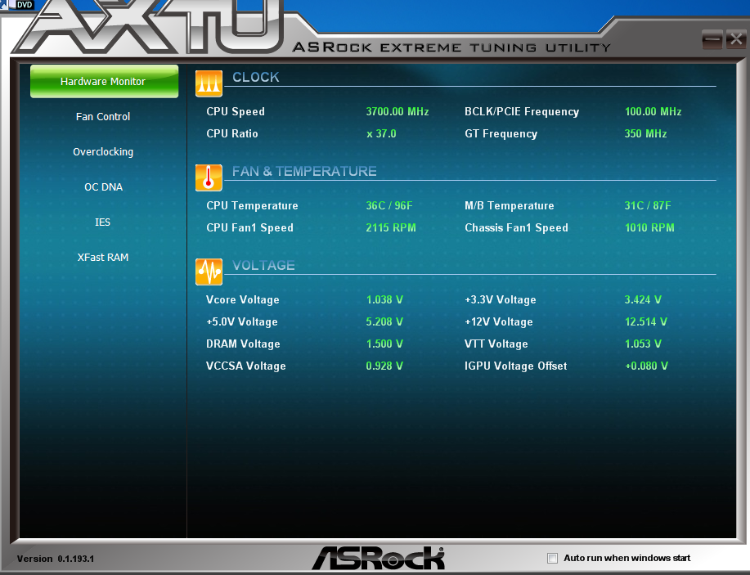
Task: Click VCCSA Voltage value 0.928 V
Action: tap(384, 366)
